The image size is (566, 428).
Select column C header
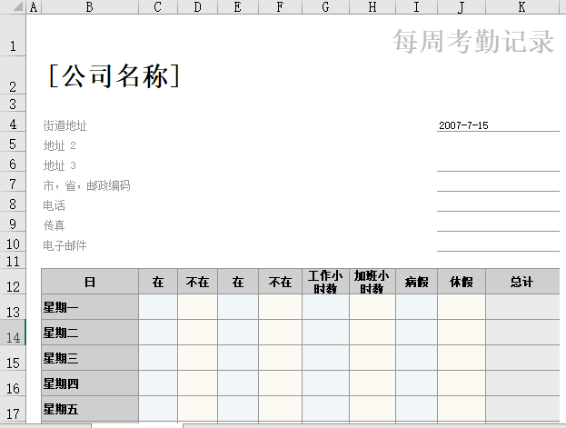(x=158, y=7)
